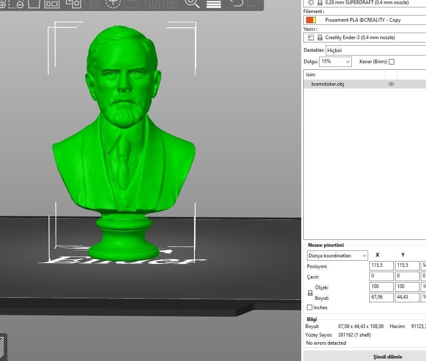Enable the Kenar (Brim) checkbox

[391, 62]
